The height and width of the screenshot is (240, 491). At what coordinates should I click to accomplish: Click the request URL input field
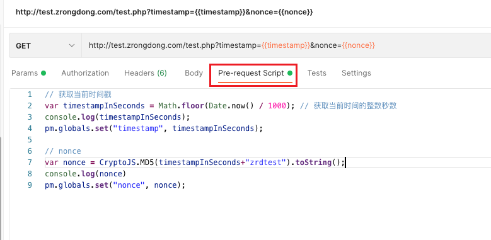pos(286,46)
